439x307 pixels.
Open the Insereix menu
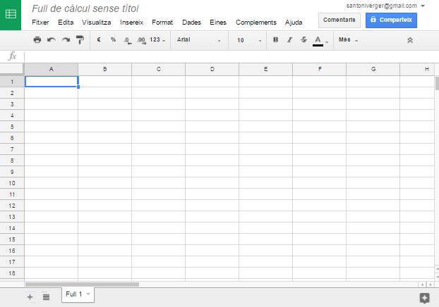pyautogui.click(x=131, y=23)
